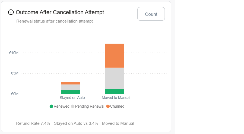The image size is (244, 134).
Task: Toggle the Renewed legend green dot
Action: click(51, 106)
